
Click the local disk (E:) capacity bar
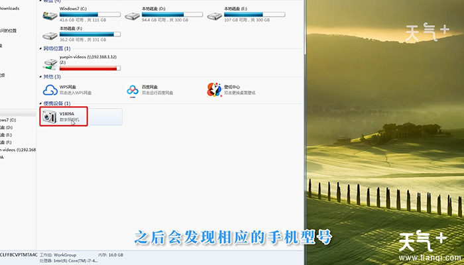pyautogui.click(x=255, y=15)
